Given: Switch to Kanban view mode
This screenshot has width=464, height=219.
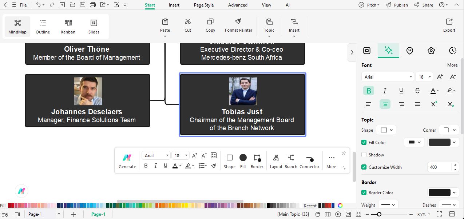Looking at the screenshot, I should click(x=68, y=27).
